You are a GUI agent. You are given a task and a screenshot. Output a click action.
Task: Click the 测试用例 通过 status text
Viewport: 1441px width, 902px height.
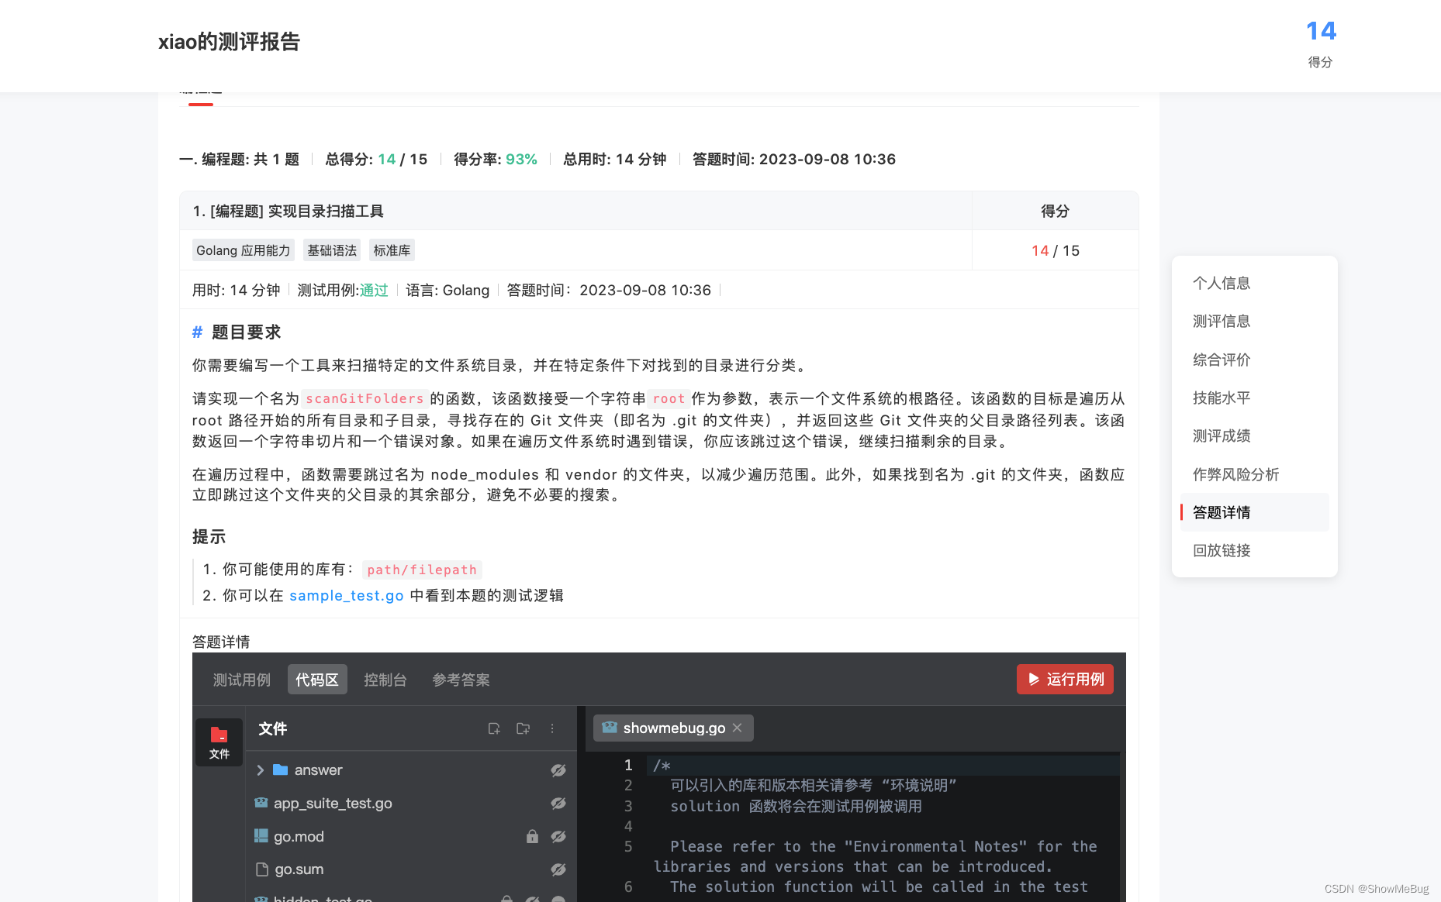click(x=374, y=290)
